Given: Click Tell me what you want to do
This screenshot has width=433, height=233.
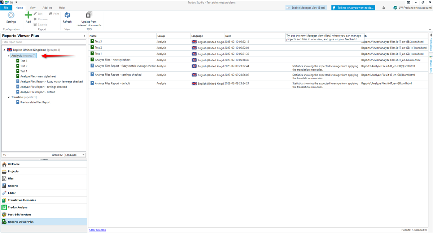Looking at the screenshot, I should click(x=353, y=7).
